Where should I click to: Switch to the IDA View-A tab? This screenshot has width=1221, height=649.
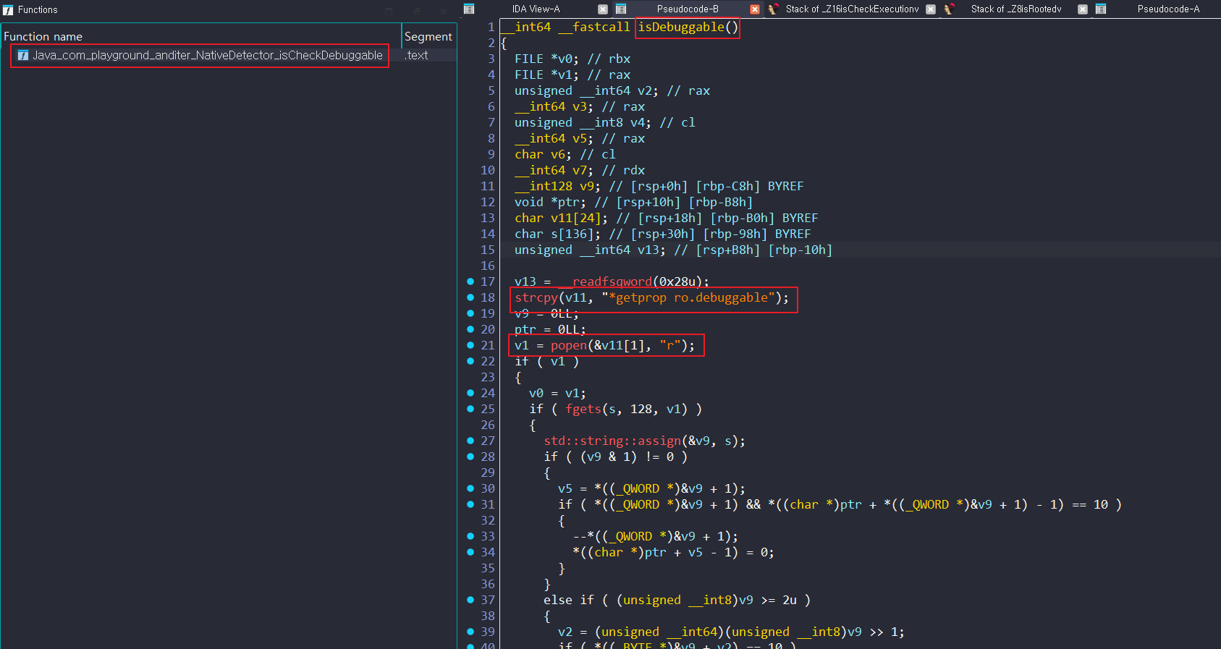tap(536, 9)
